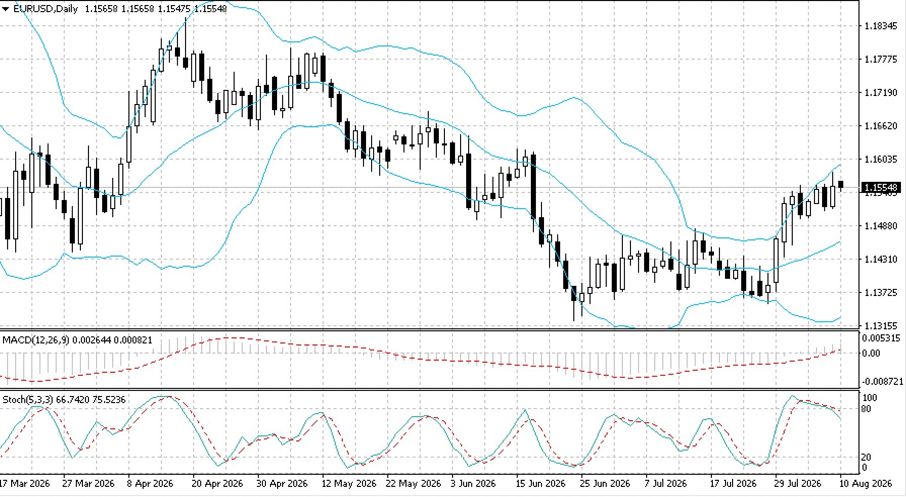Viewport: 906px width, 497px height.
Task: Select the OHLC values after the EURUSD,Daily title
Action: click(x=155, y=9)
